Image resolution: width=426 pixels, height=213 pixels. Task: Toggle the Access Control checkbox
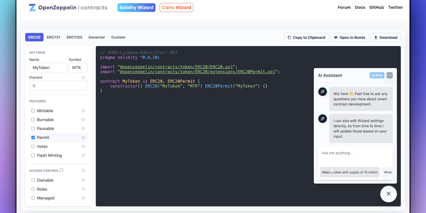[x=62, y=170]
